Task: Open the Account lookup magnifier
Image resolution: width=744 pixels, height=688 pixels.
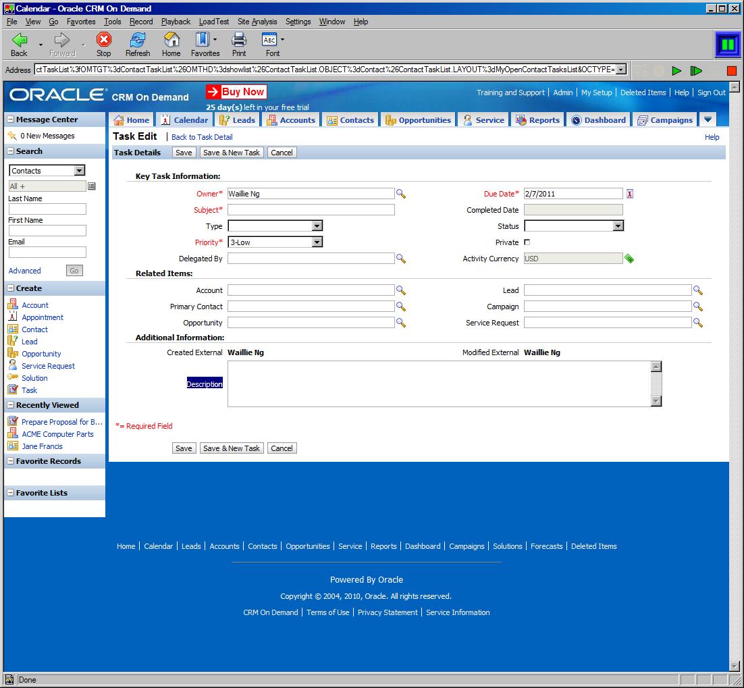Action: pos(401,290)
